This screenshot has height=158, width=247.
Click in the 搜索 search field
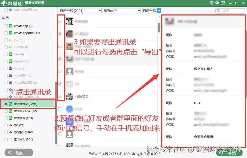(x=230, y=11)
